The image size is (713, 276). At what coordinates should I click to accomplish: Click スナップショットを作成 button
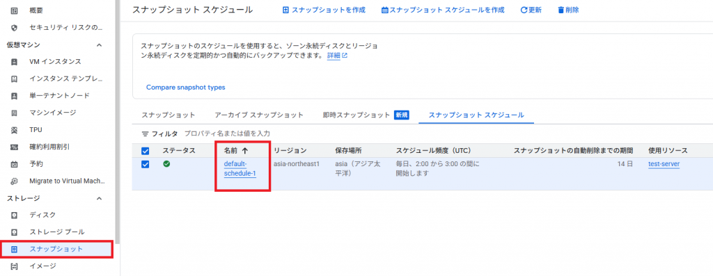pos(324,10)
